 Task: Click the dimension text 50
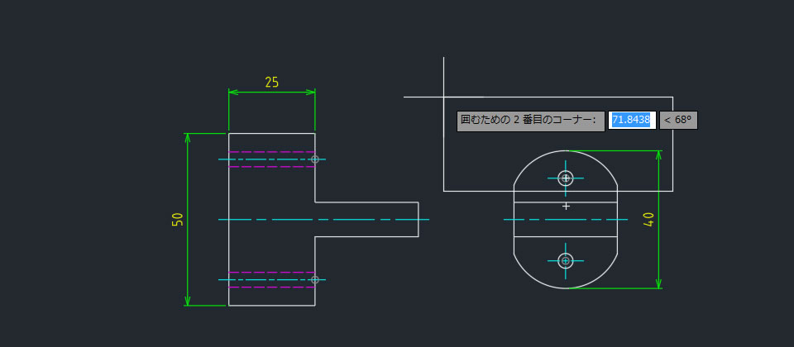(x=177, y=219)
